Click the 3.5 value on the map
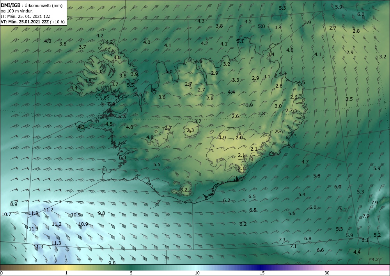The width and height of the screenshot is (390, 276). tap(349, 99)
